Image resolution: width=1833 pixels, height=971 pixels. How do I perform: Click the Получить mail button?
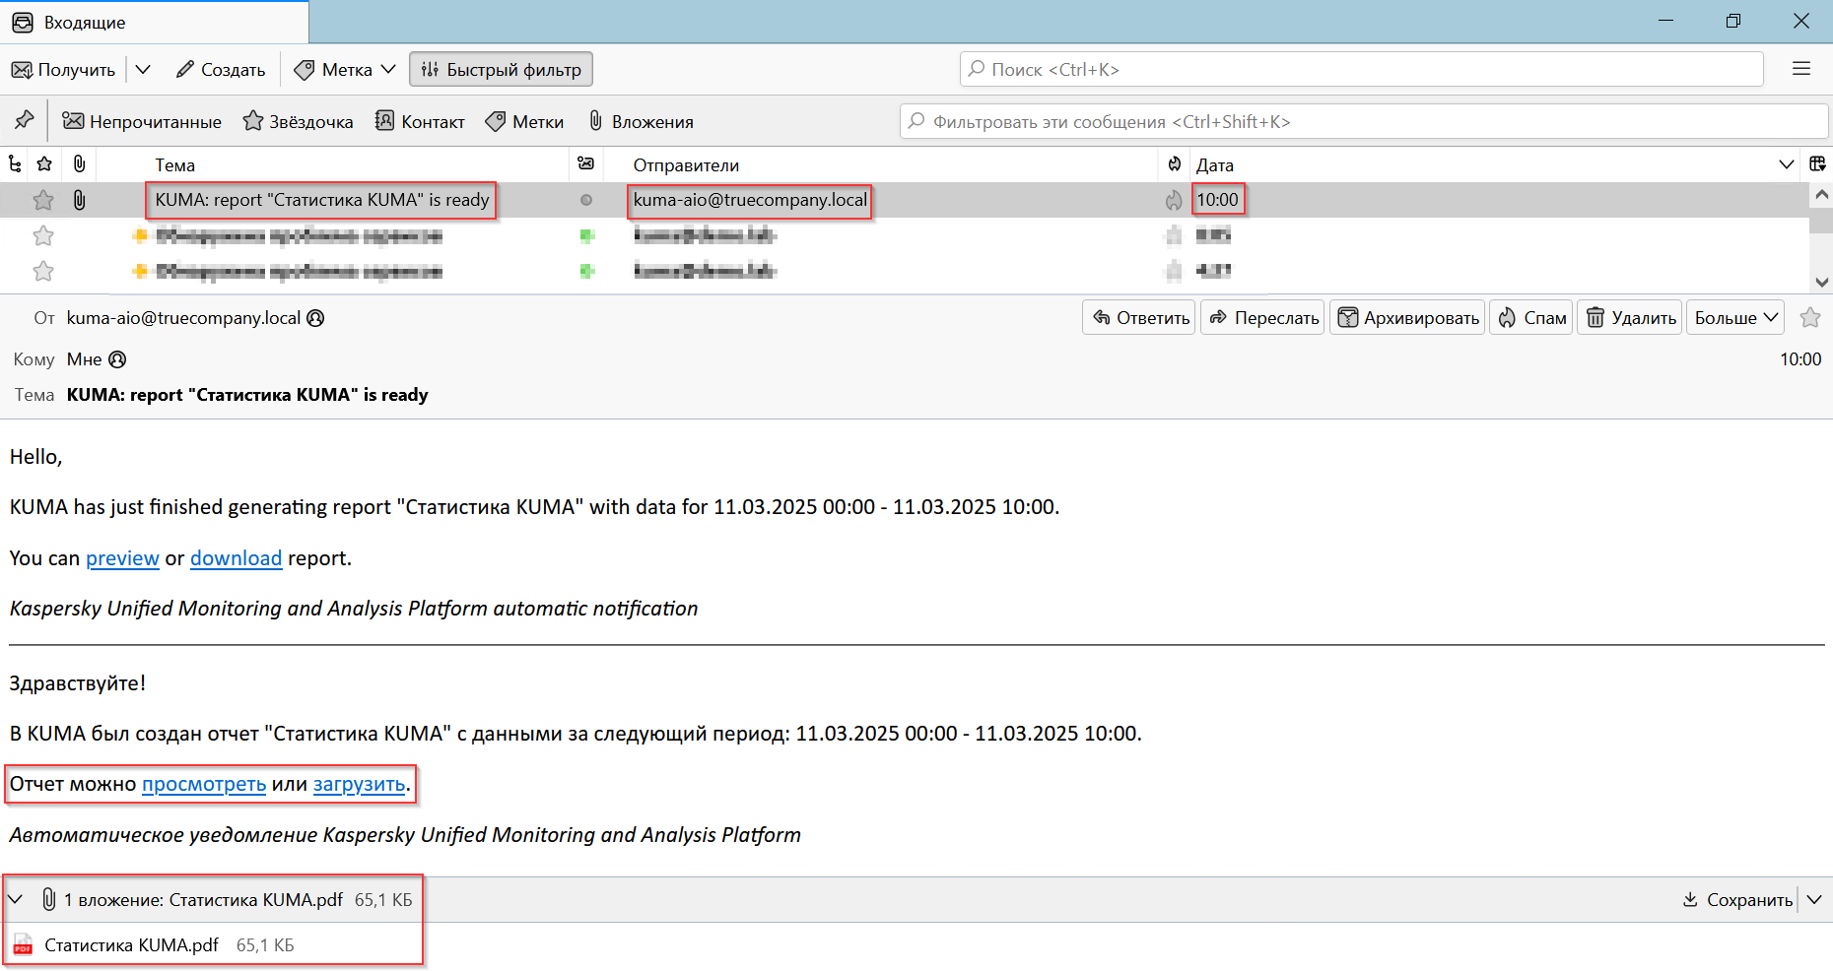click(x=63, y=69)
